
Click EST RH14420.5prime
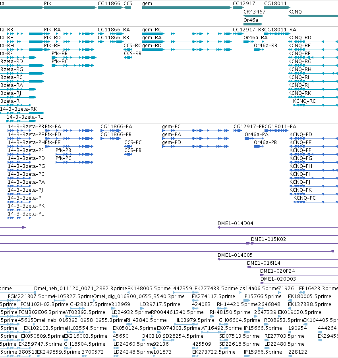pyautogui.click(x=237, y=304)
